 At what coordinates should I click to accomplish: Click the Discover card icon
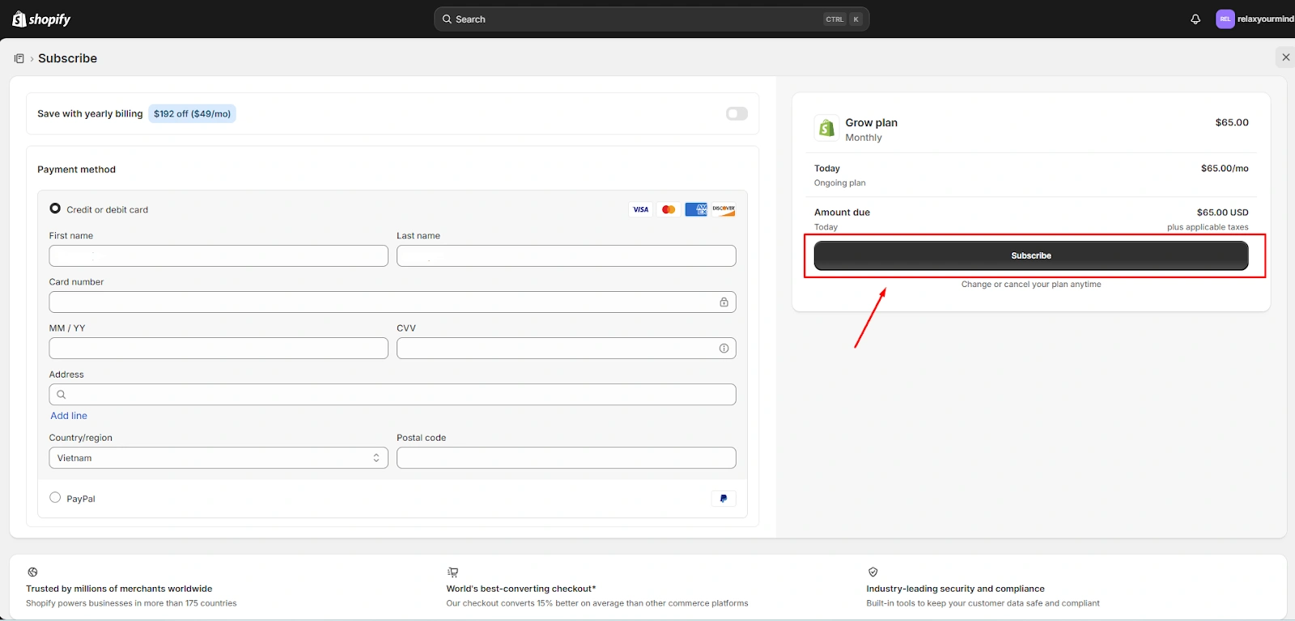pyautogui.click(x=724, y=209)
